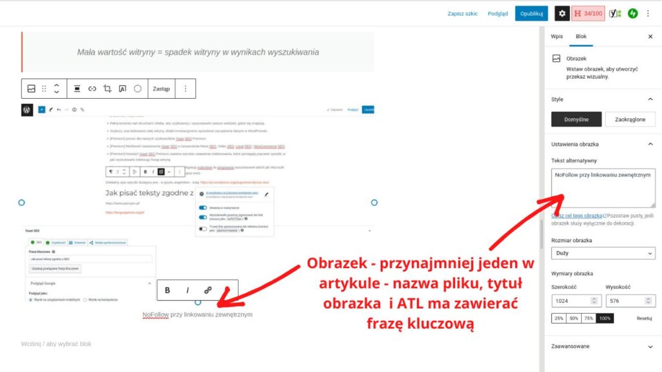
Task: Switch to the Blok tab in sidebar
Action: (x=580, y=37)
